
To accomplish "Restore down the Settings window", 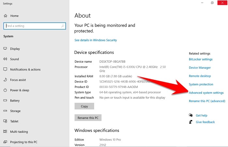I will [x=212, y=3].
